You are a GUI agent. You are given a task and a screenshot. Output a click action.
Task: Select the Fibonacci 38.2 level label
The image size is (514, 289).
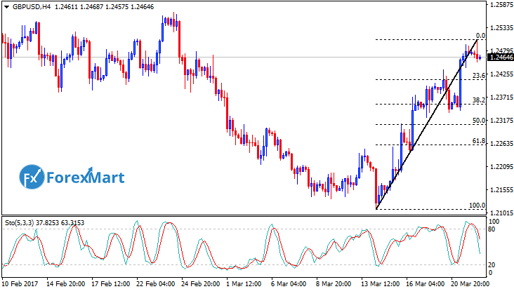coord(479,100)
